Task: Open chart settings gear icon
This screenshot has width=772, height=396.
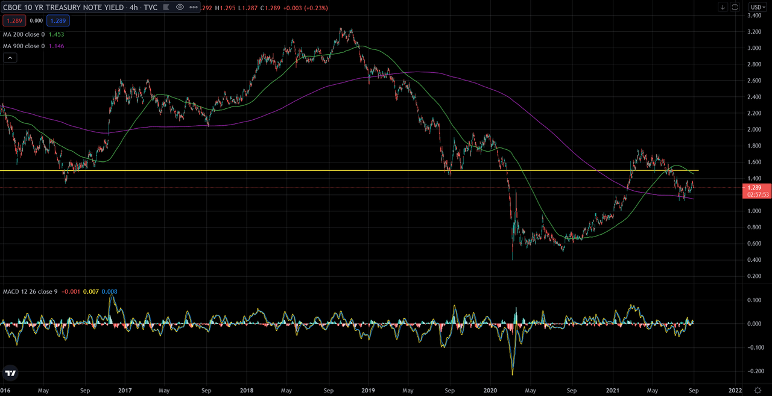Action: [x=758, y=390]
